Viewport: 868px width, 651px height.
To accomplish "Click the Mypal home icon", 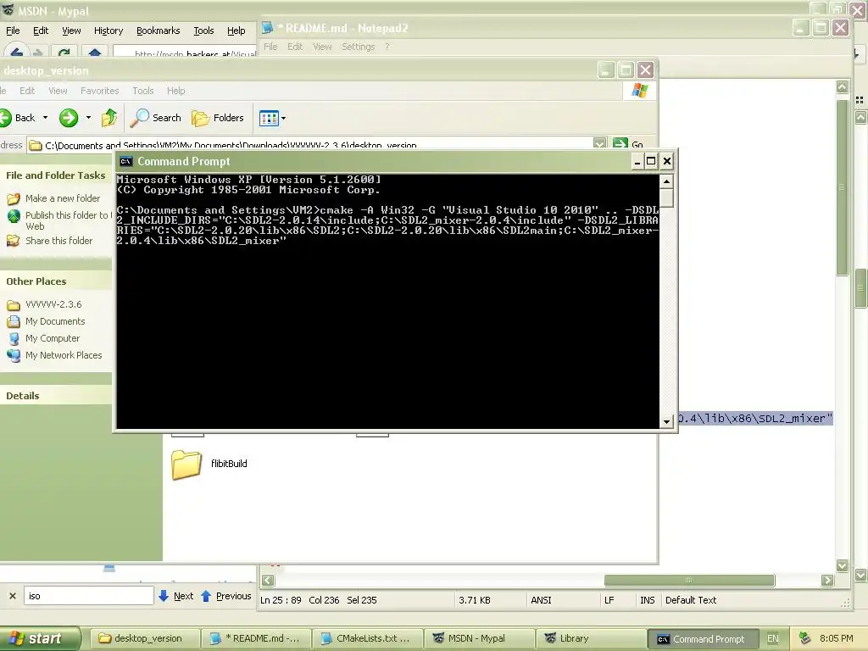I will pos(95,53).
